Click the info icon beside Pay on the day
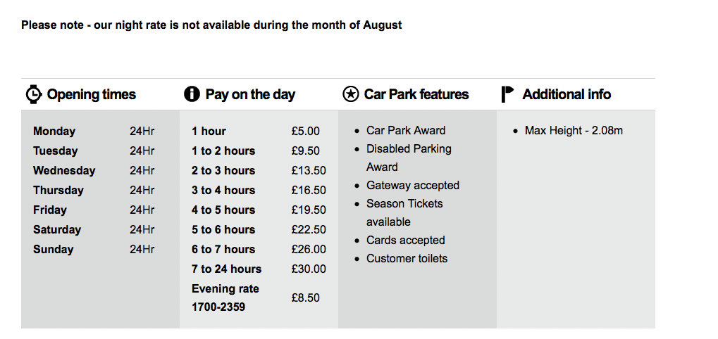 (x=192, y=94)
